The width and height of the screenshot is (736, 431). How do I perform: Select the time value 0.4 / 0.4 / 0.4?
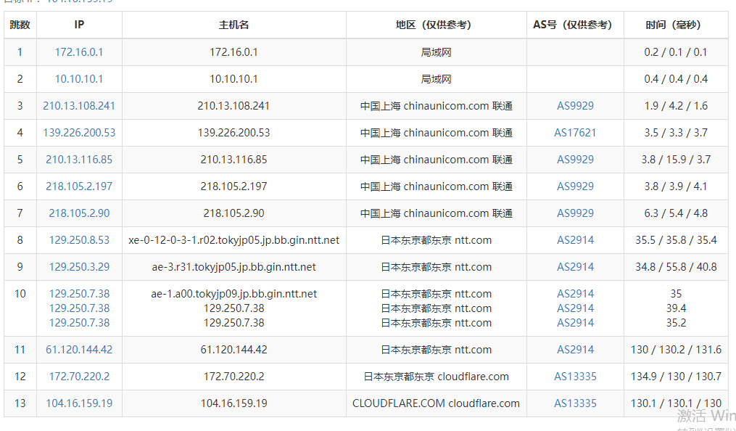click(676, 79)
